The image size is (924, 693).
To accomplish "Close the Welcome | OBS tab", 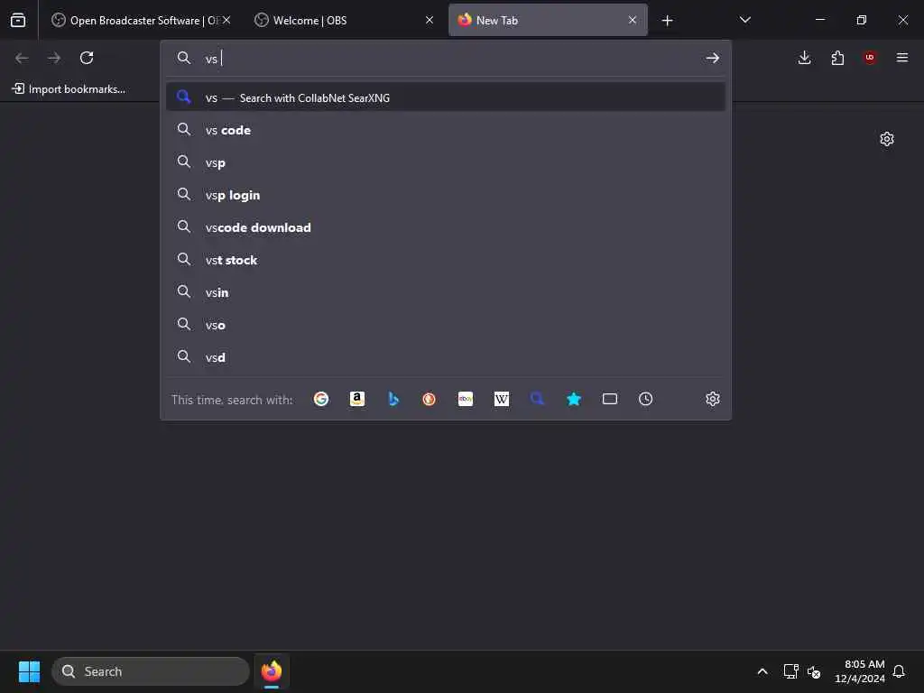I will (x=430, y=20).
